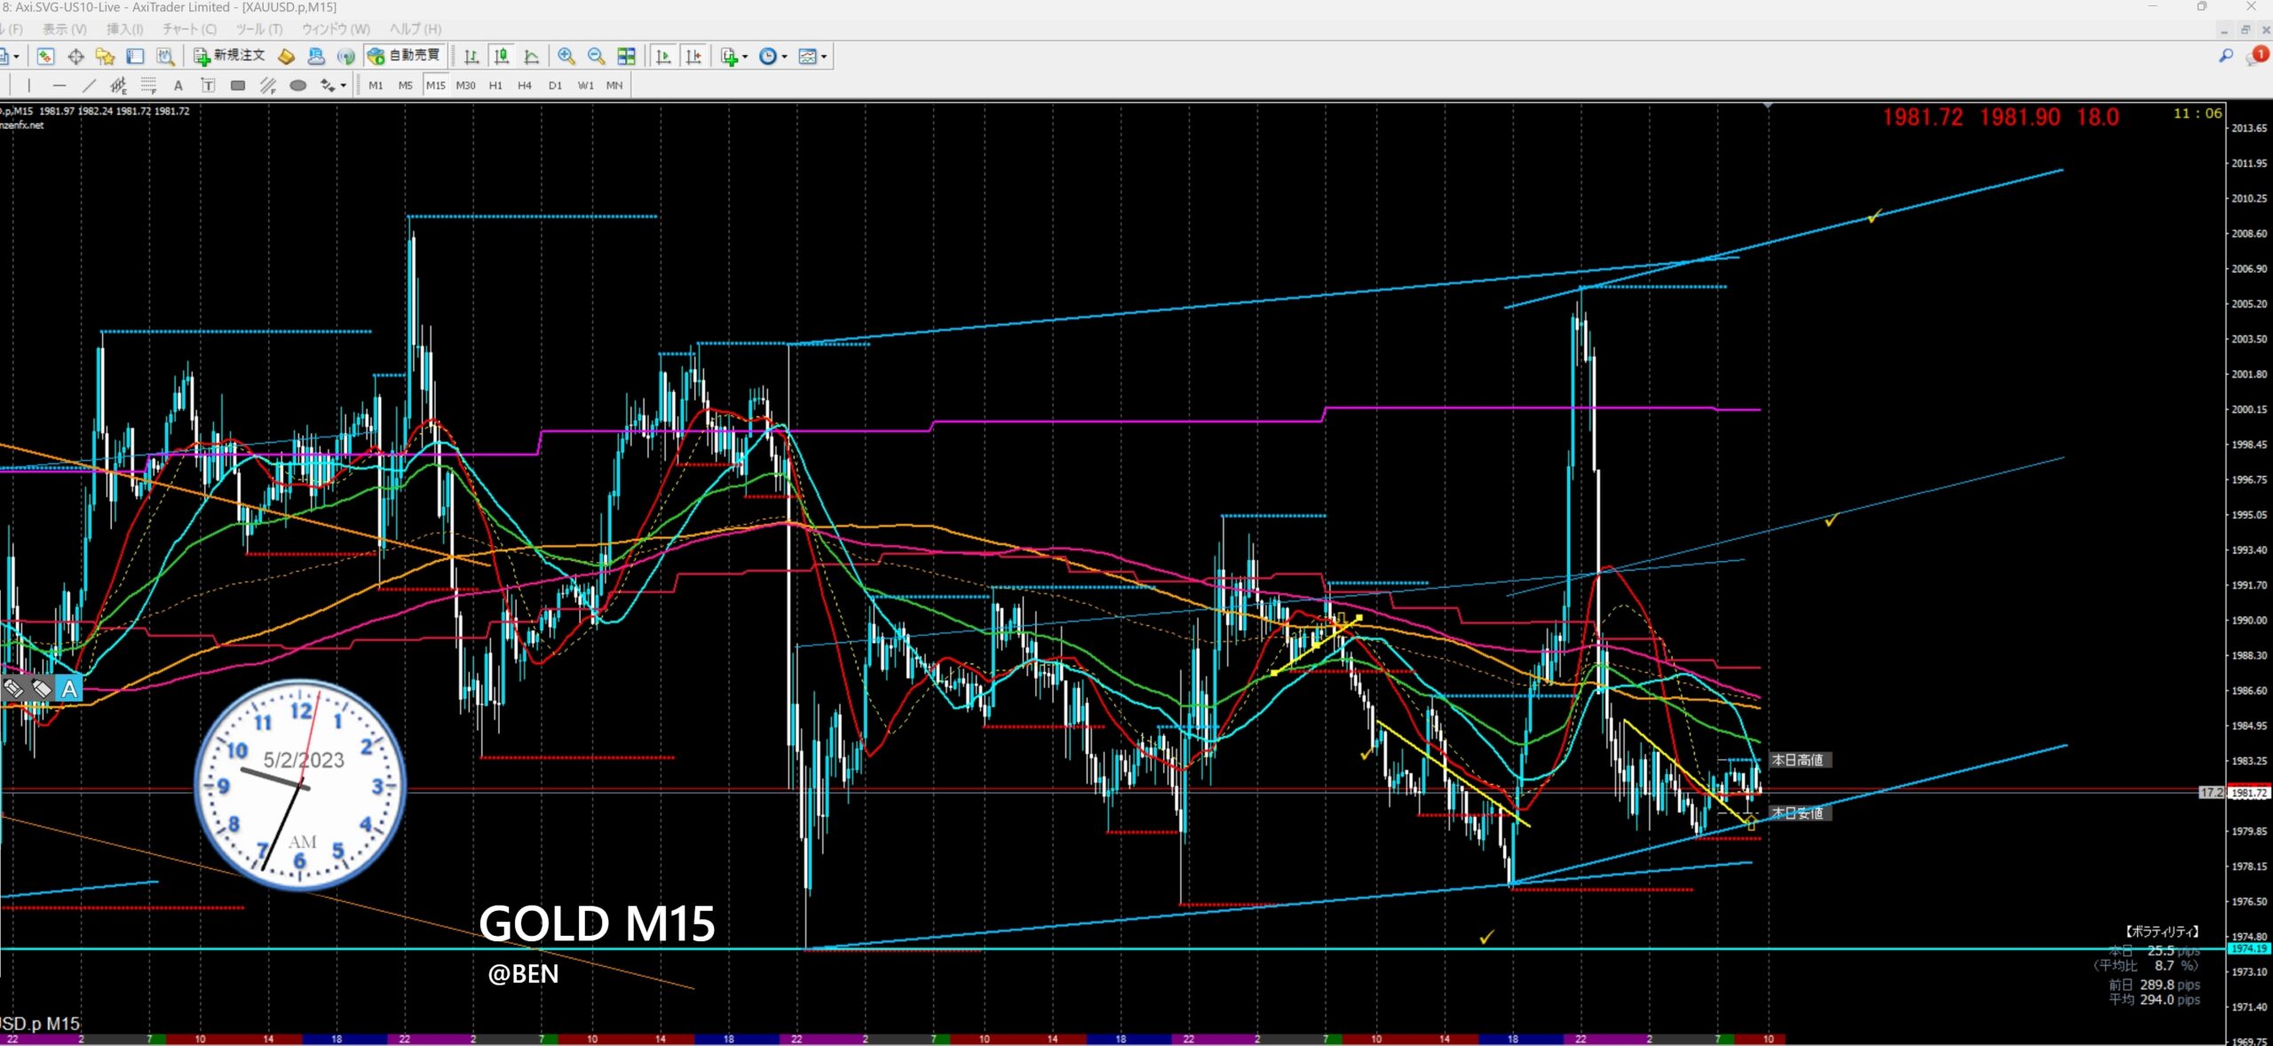The width and height of the screenshot is (2273, 1046).
Task: Open the チャート (C) menu
Action: [189, 29]
